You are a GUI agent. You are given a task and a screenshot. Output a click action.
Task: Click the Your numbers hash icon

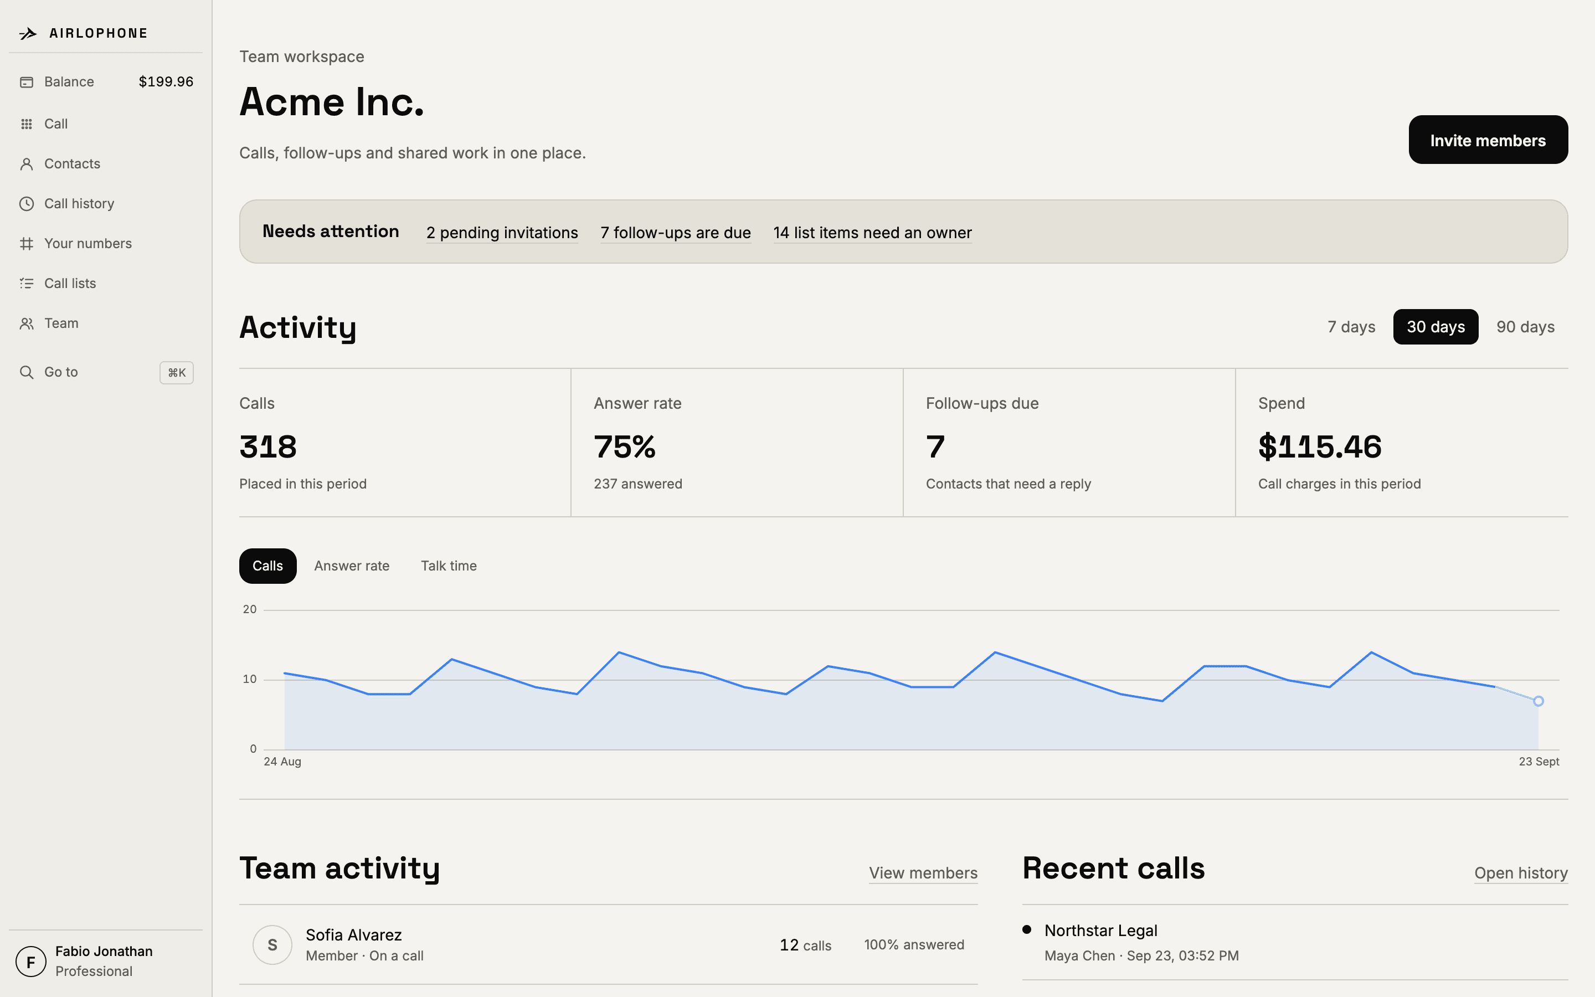pos(27,244)
